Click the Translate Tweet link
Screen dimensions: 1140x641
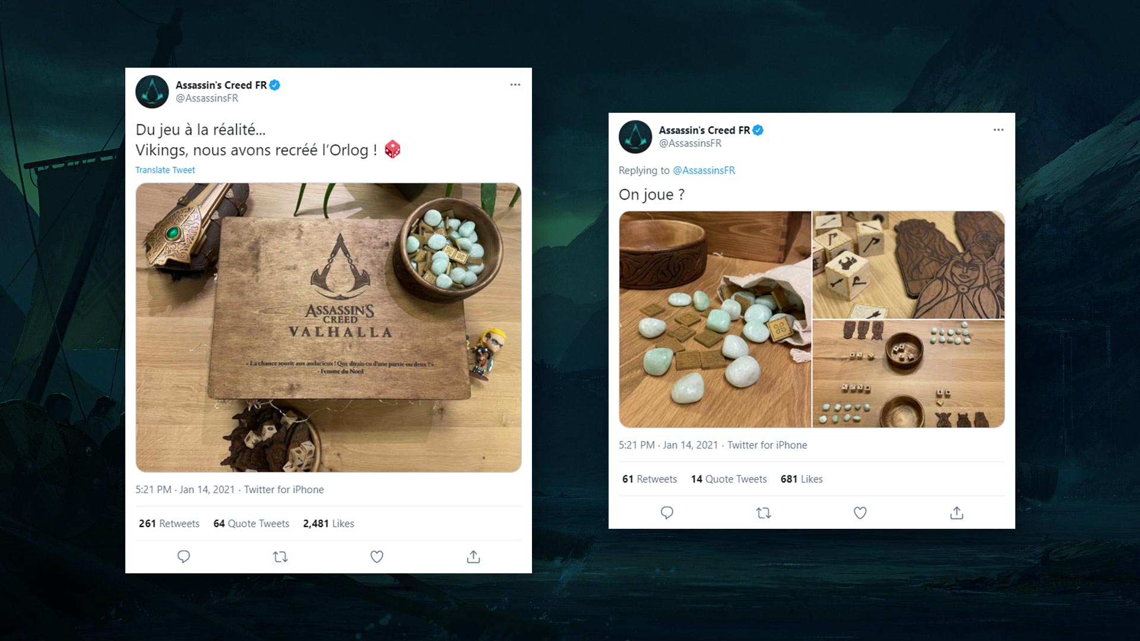click(165, 170)
